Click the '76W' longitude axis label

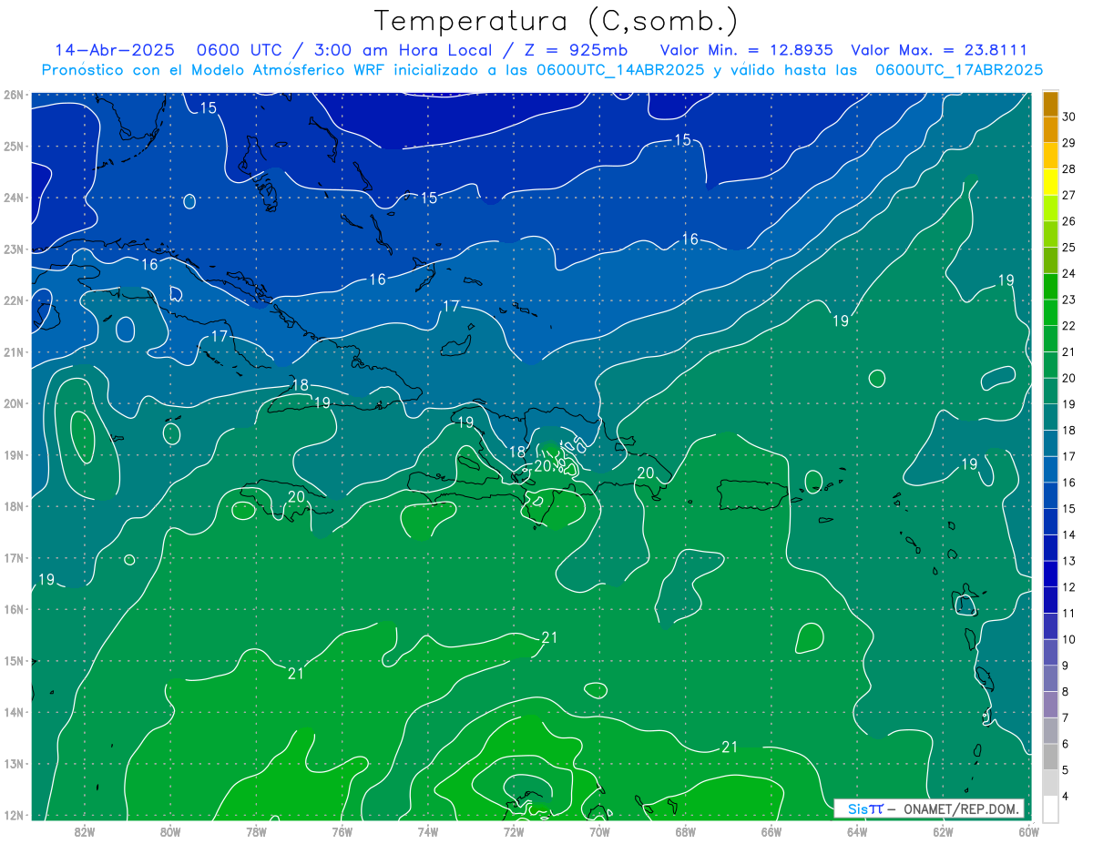(x=342, y=832)
